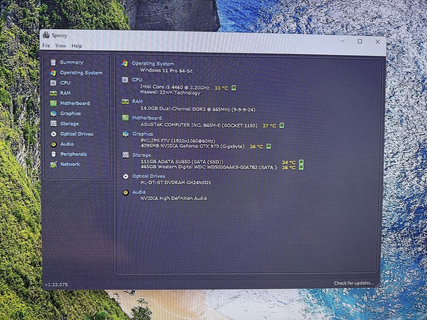
Task: Click the Operating System heading link in summary
Action: (x=153, y=64)
